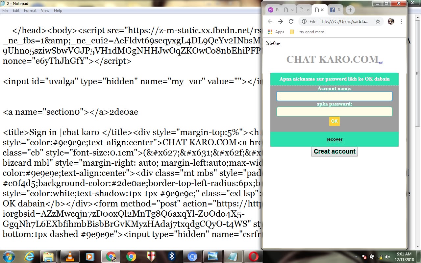Click the Chrome profile avatar

tap(391, 21)
